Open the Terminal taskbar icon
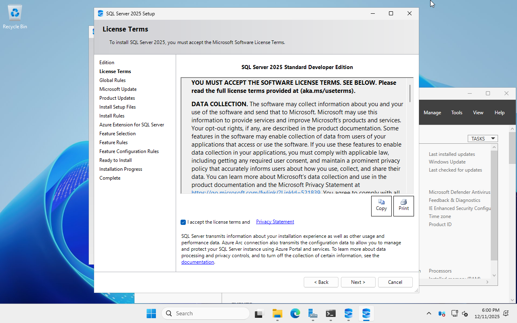Image resolution: width=517 pixels, height=323 pixels. [330, 313]
